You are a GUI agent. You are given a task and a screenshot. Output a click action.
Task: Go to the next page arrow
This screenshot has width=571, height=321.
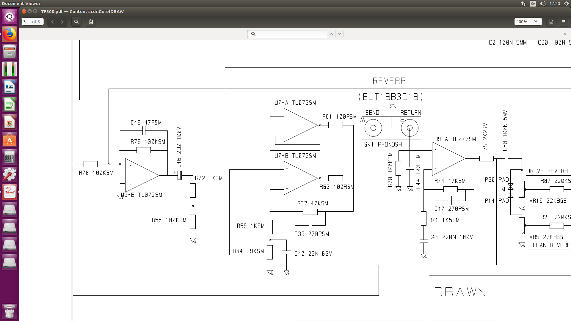62,22
